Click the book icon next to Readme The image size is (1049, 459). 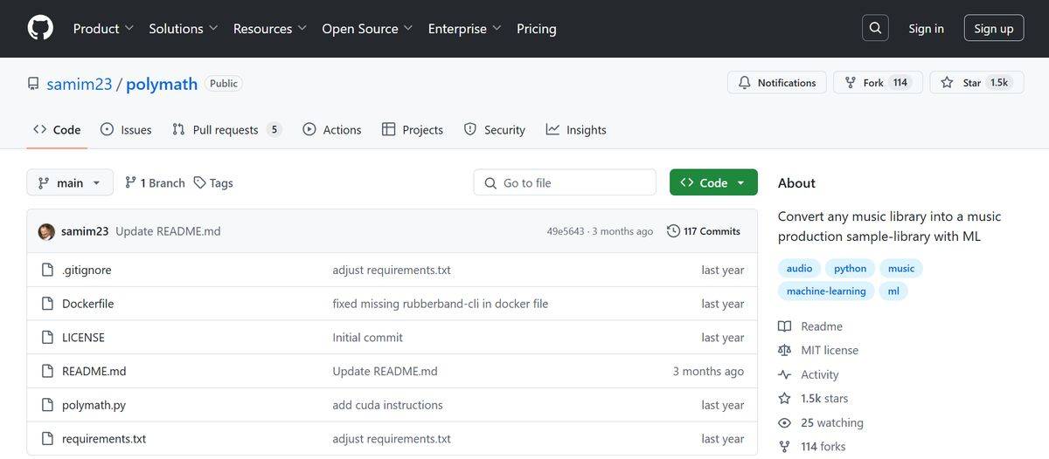(784, 326)
